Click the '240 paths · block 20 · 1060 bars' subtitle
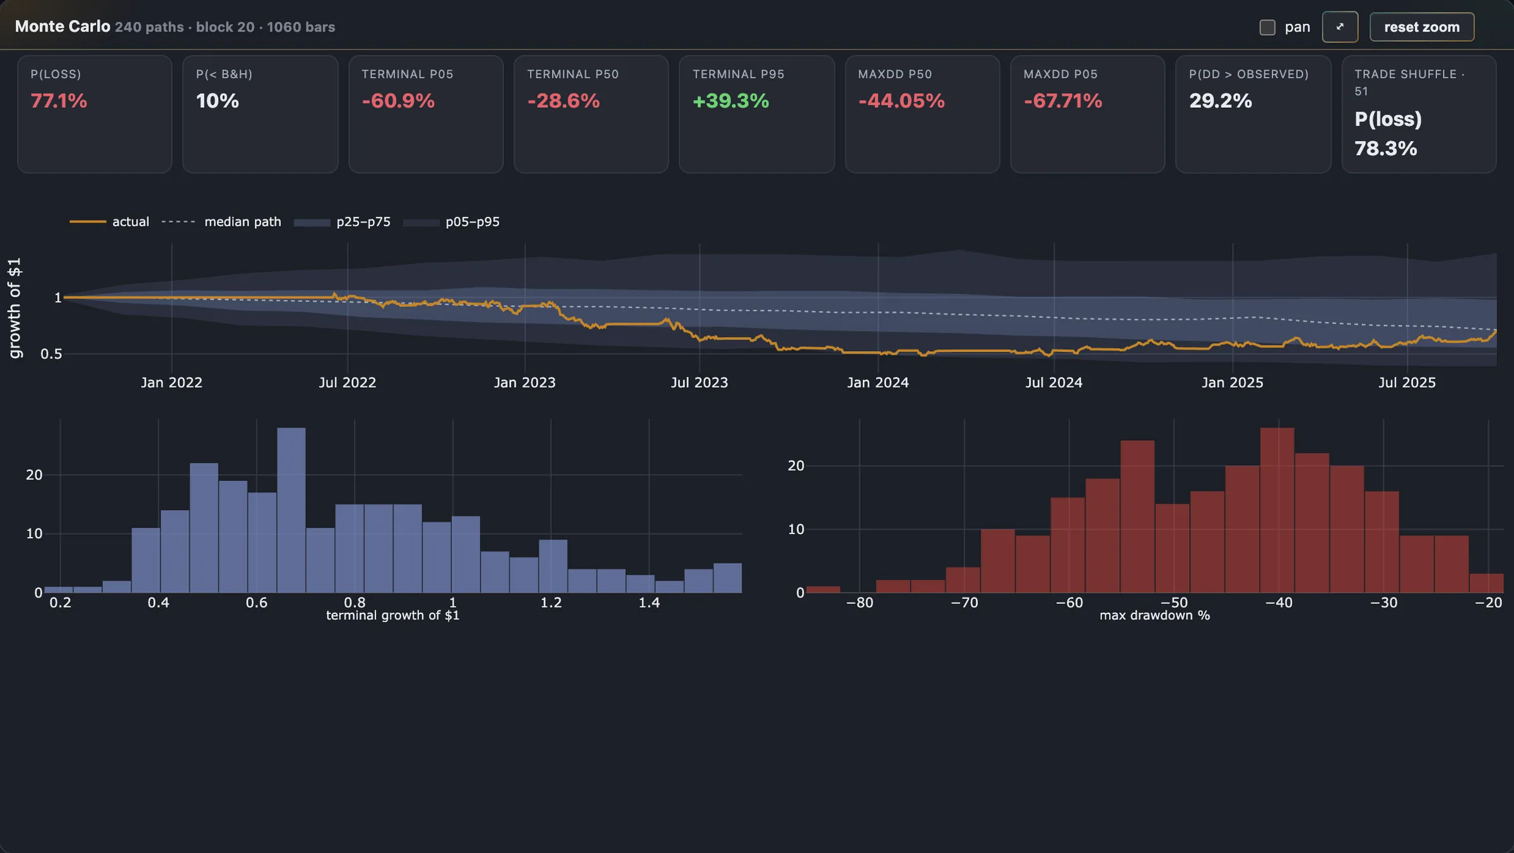The image size is (1514, 853). pyautogui.click(x=225, y=27)
